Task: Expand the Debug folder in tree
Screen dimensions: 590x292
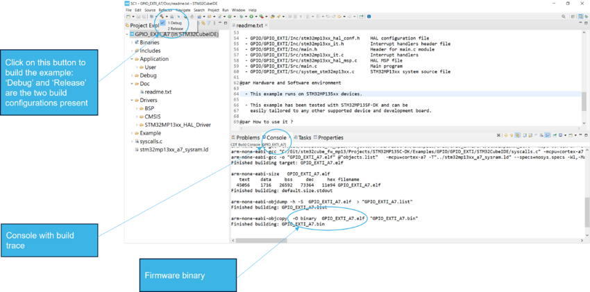Action: pyautogui.click(x=132, y=76)
